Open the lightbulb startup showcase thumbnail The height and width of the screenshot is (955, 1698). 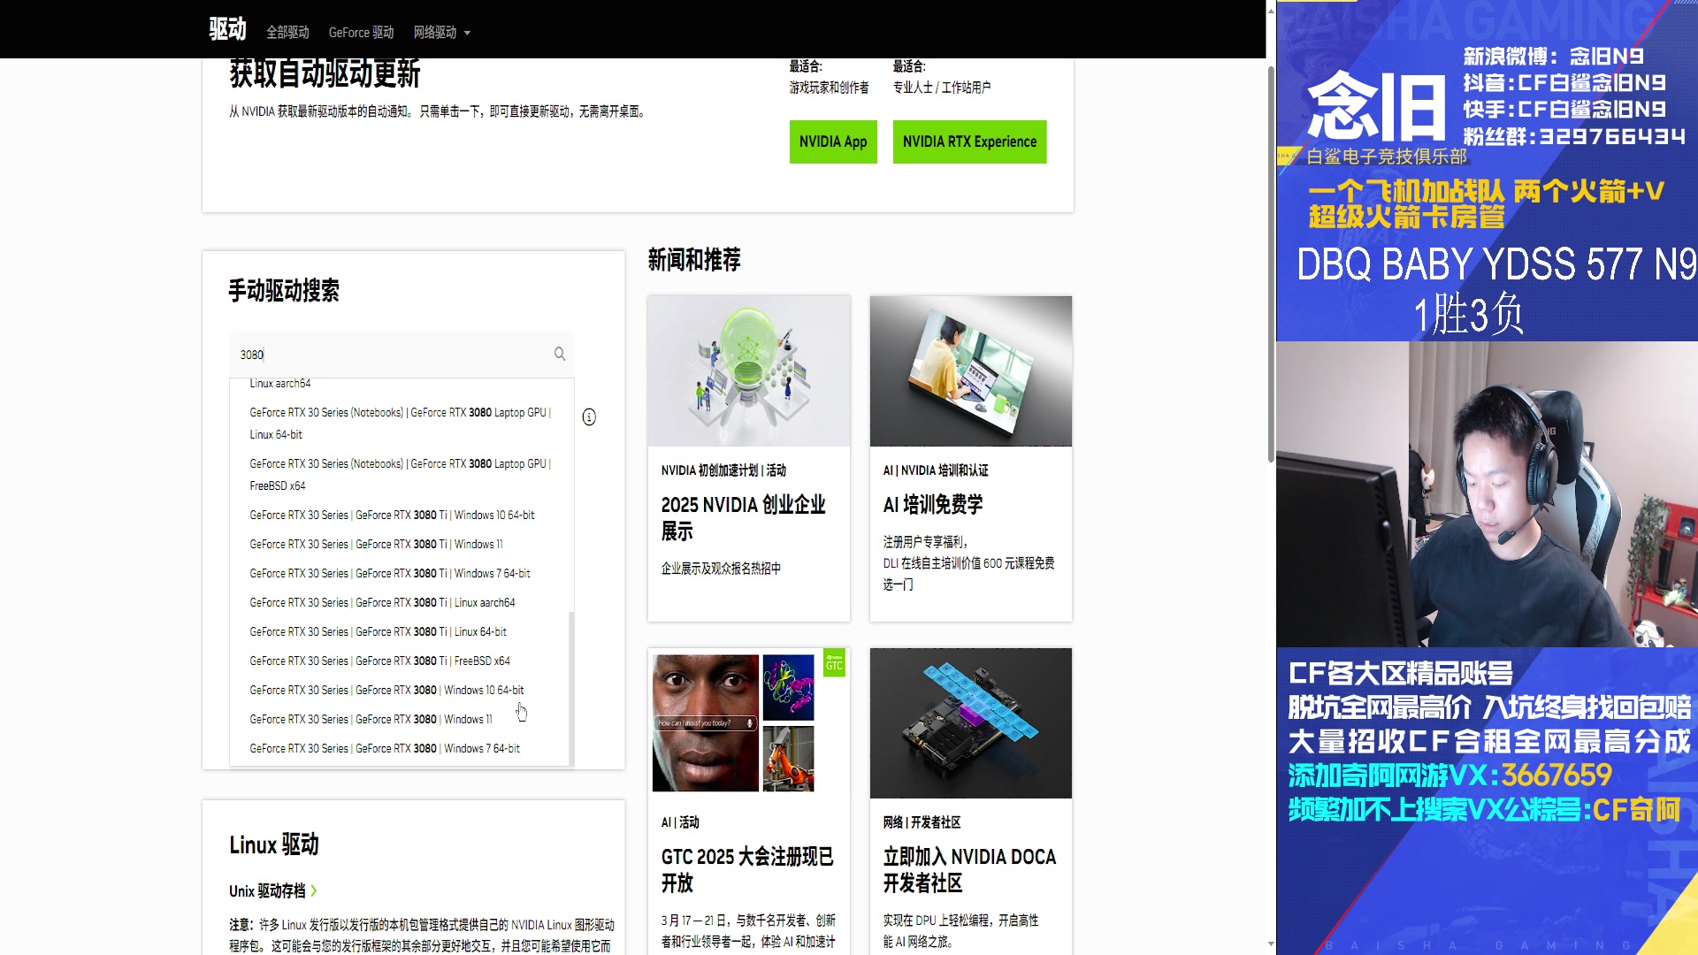[749, 371]
